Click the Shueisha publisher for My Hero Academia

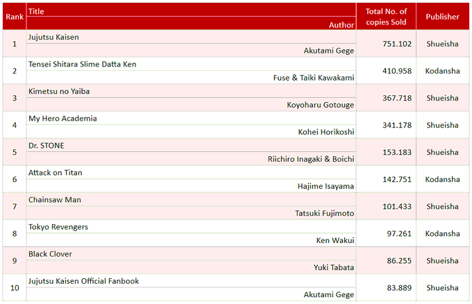tap(443, 125)
